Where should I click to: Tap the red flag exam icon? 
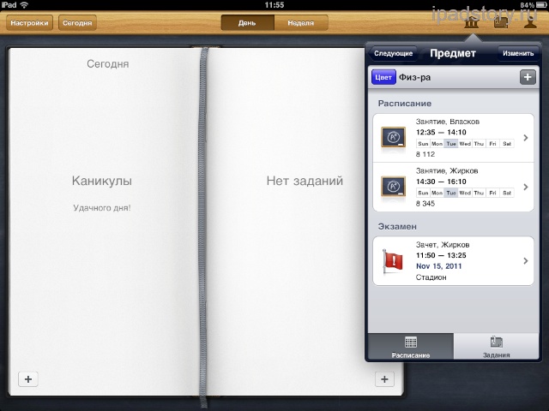[x=393, y=261]
